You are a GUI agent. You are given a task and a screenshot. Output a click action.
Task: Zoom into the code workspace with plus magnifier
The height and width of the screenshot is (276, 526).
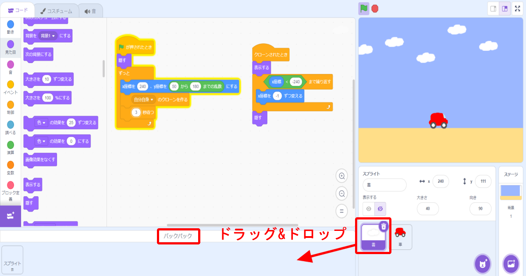[341, 176]
